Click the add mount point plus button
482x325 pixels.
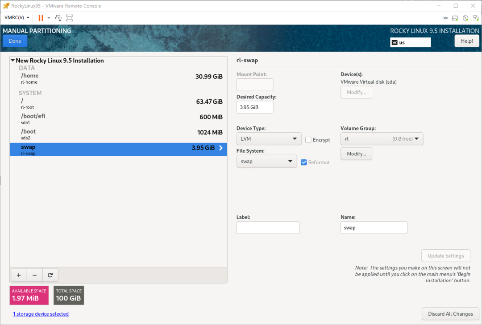click(x=19, y=275)
